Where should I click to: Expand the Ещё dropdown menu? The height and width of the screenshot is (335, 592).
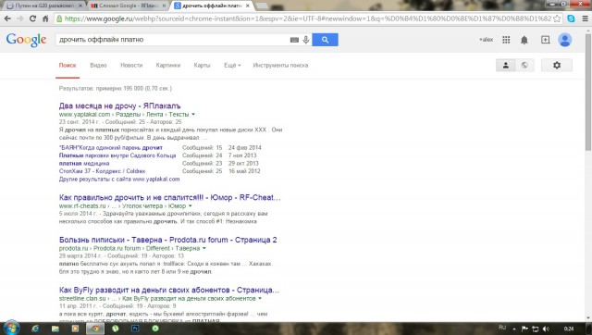(232, 66)
